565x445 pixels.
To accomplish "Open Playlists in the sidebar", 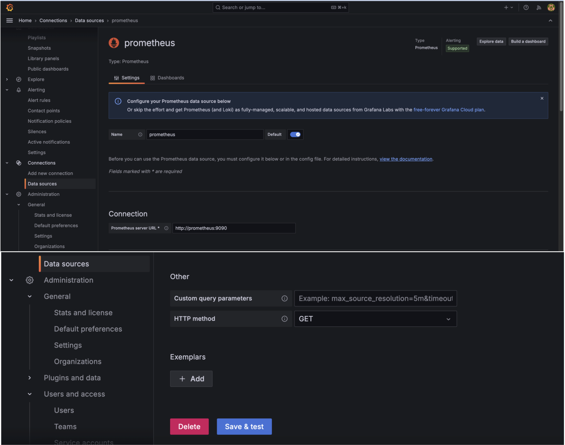I will (x=37, y=38).
